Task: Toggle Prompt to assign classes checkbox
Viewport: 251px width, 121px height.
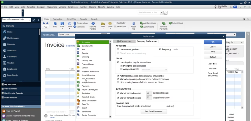Action: [122, 66]
